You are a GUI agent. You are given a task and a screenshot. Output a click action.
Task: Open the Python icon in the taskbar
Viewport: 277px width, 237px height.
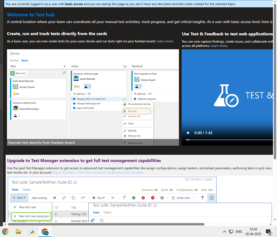[x=32, y=232]
